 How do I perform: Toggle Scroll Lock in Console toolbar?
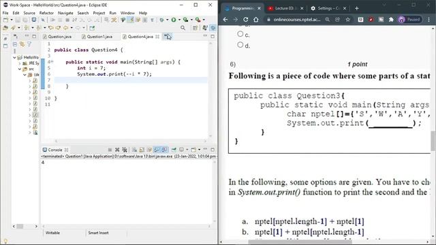[x=142, y=150]
